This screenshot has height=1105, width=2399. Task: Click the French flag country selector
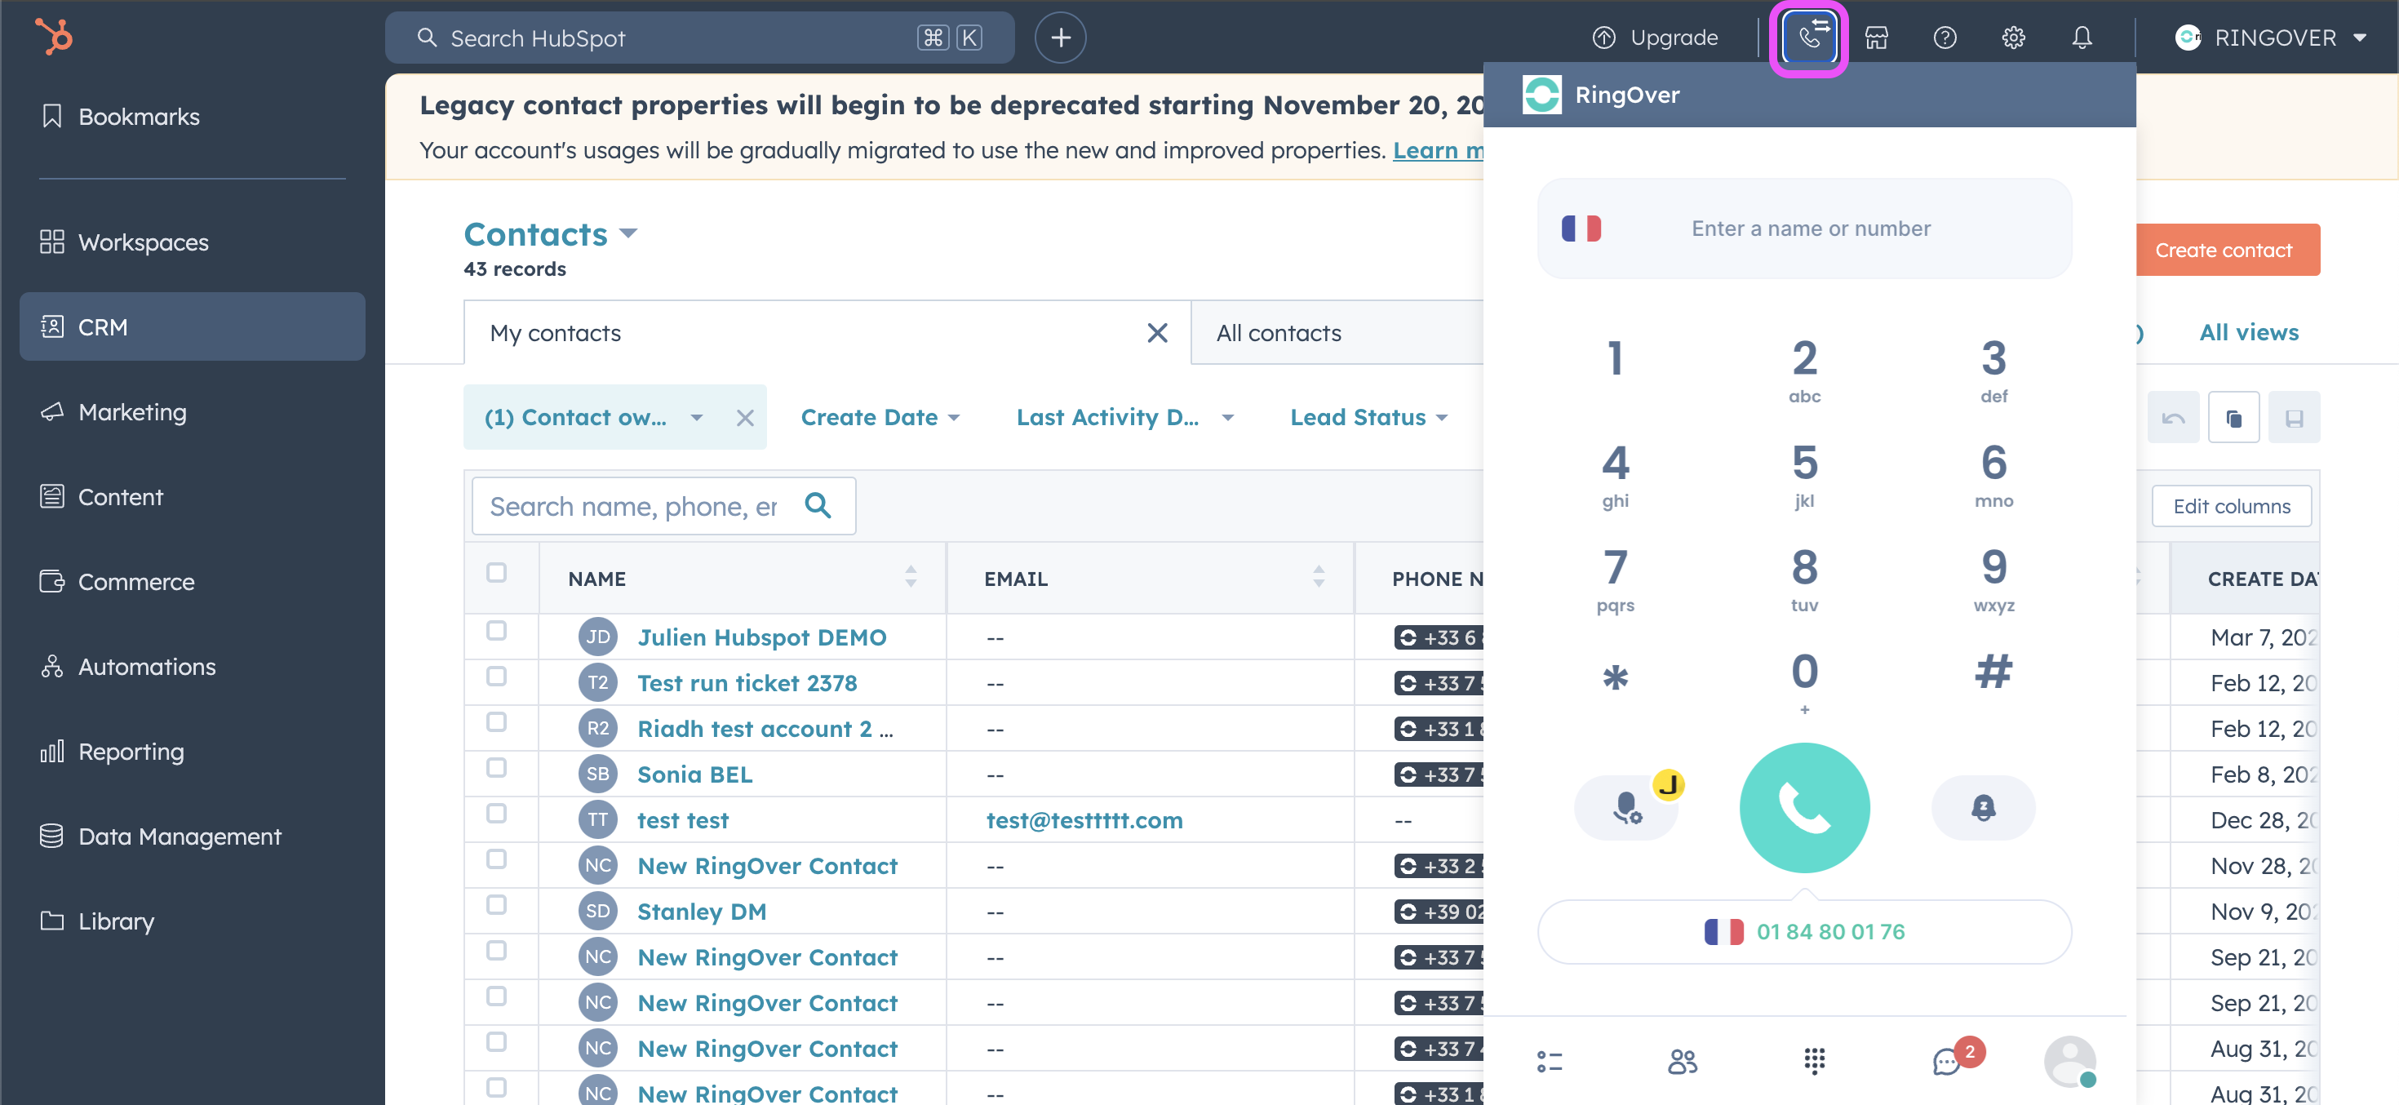[1581, 229]
